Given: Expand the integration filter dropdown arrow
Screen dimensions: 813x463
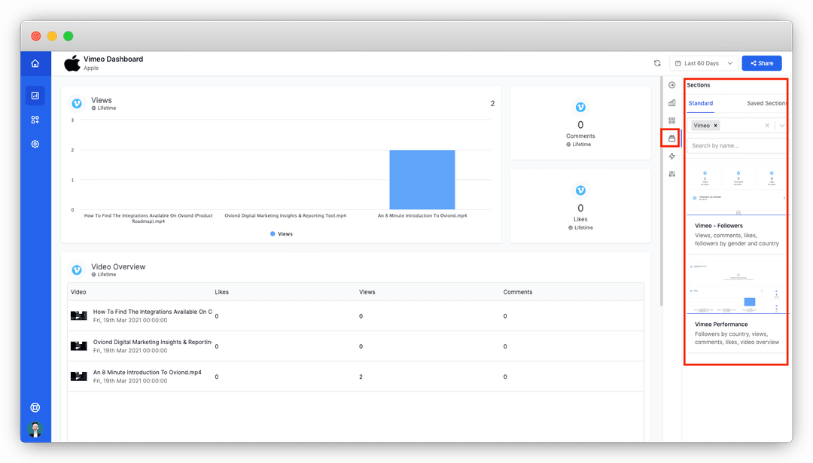Looking at the screenshot, I should click(782, 126).
